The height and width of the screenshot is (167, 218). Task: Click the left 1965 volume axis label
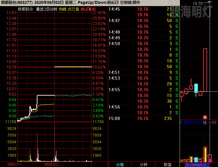(12, 155)
